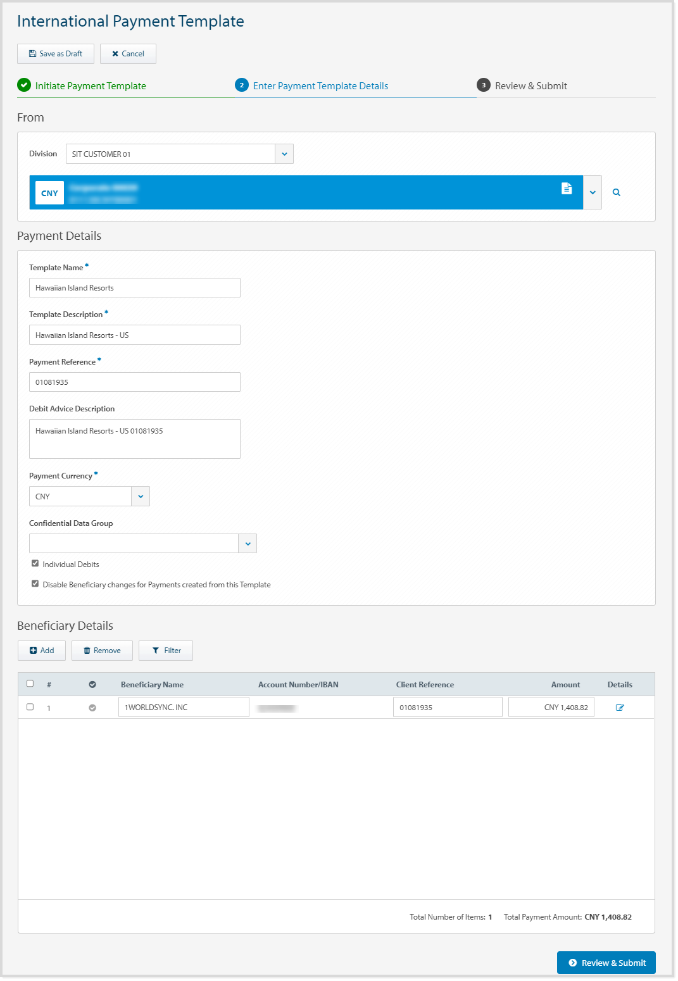Open the Payment Currency dropdown
This screenshot has height=981, width=678.
[140, 496]
